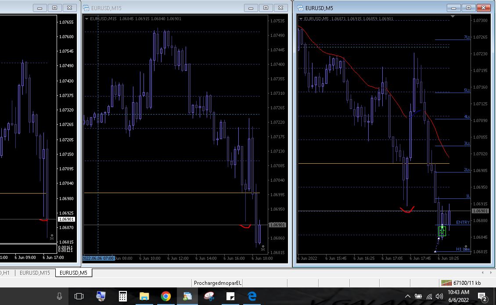This screenshot has height=305, width=496.
Task: Click the skull icon on the M15 chart
Action: 263,248
